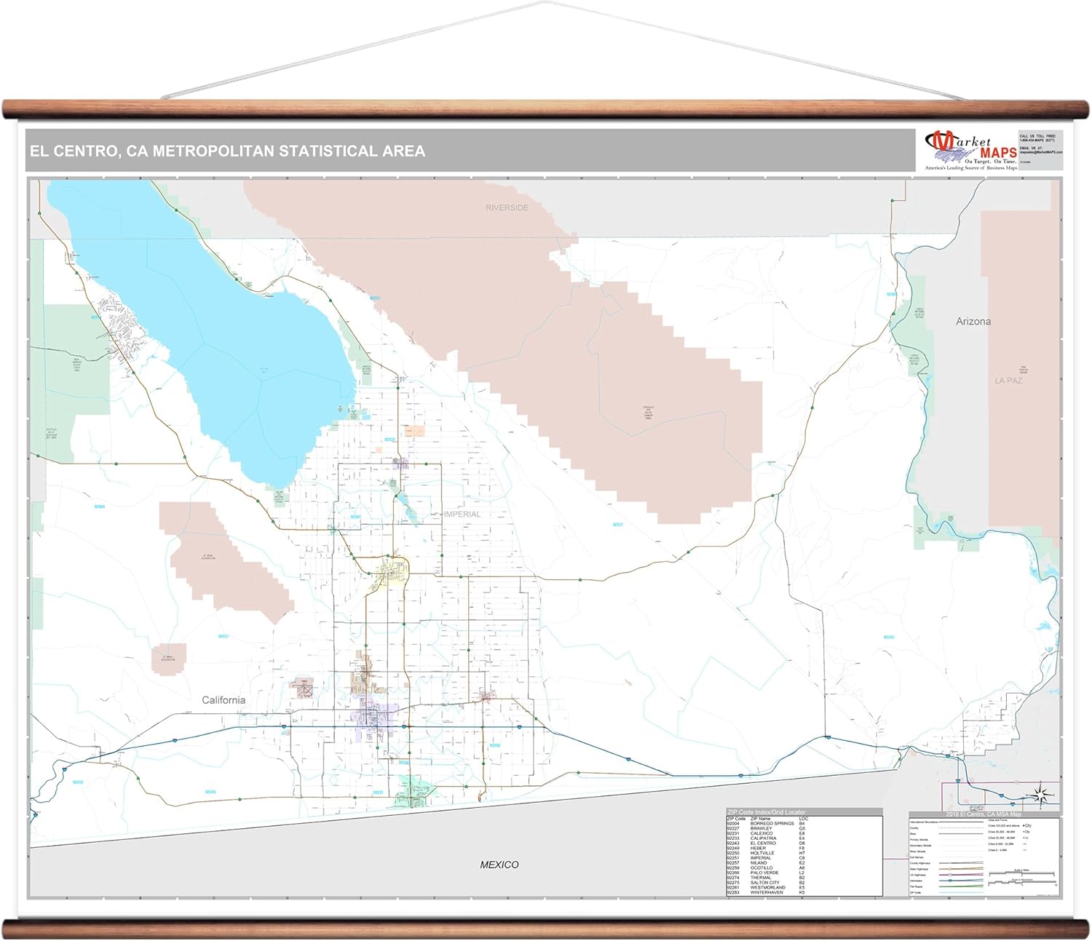The height and width of the screenshot is (941, 1092).
Task: Click the MEXICO label below the border
Action: [499, 865]
